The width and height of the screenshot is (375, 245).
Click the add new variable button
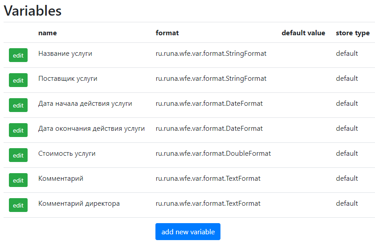[x=188, y=232]
